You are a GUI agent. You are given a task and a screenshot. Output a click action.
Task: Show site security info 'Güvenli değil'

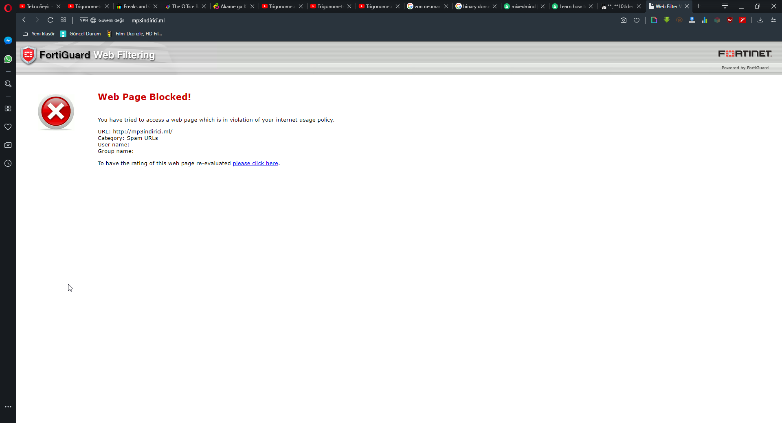tap(108, 20)
